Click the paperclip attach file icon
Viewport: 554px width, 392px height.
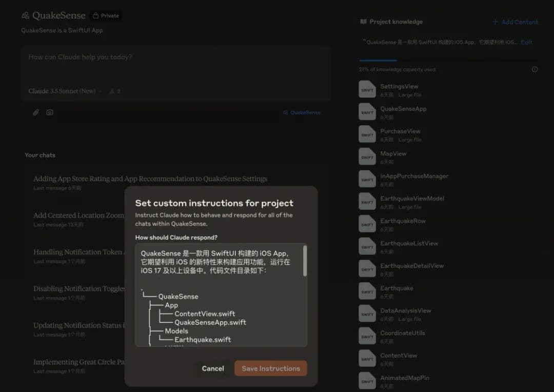click(36, 112)
